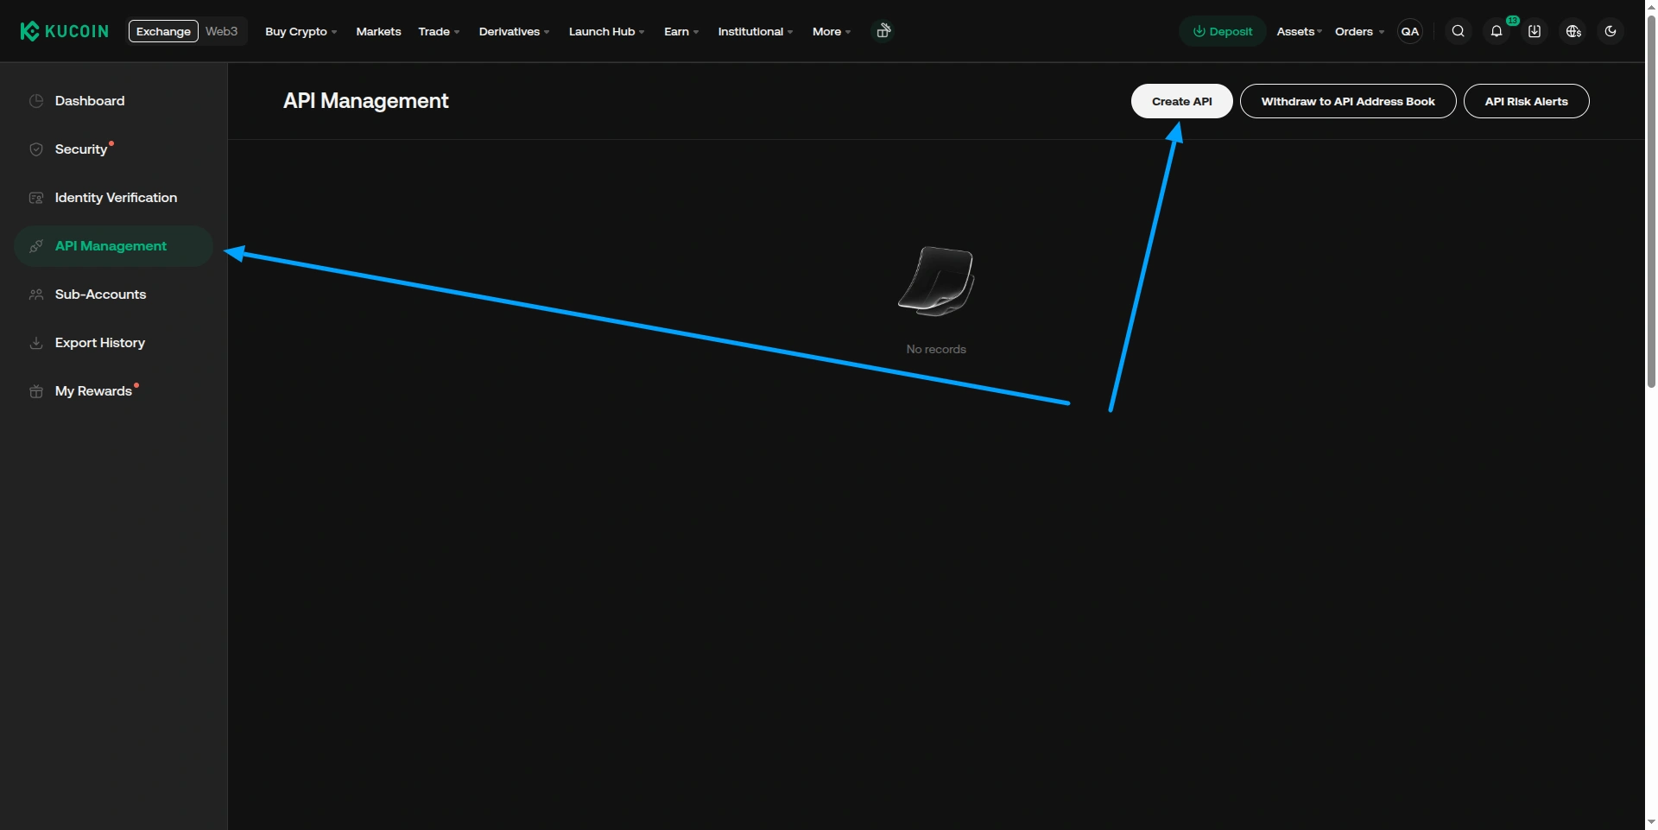Expand the Orders dropdown
Image resolution: width=1658 pixels, height=830 pixels.
click(x=1359, y=31)
